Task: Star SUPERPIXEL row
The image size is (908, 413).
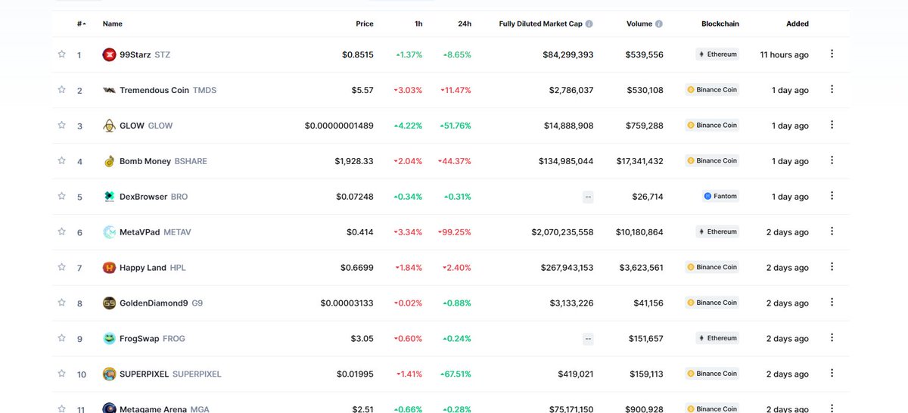Action: click(62, 374)
